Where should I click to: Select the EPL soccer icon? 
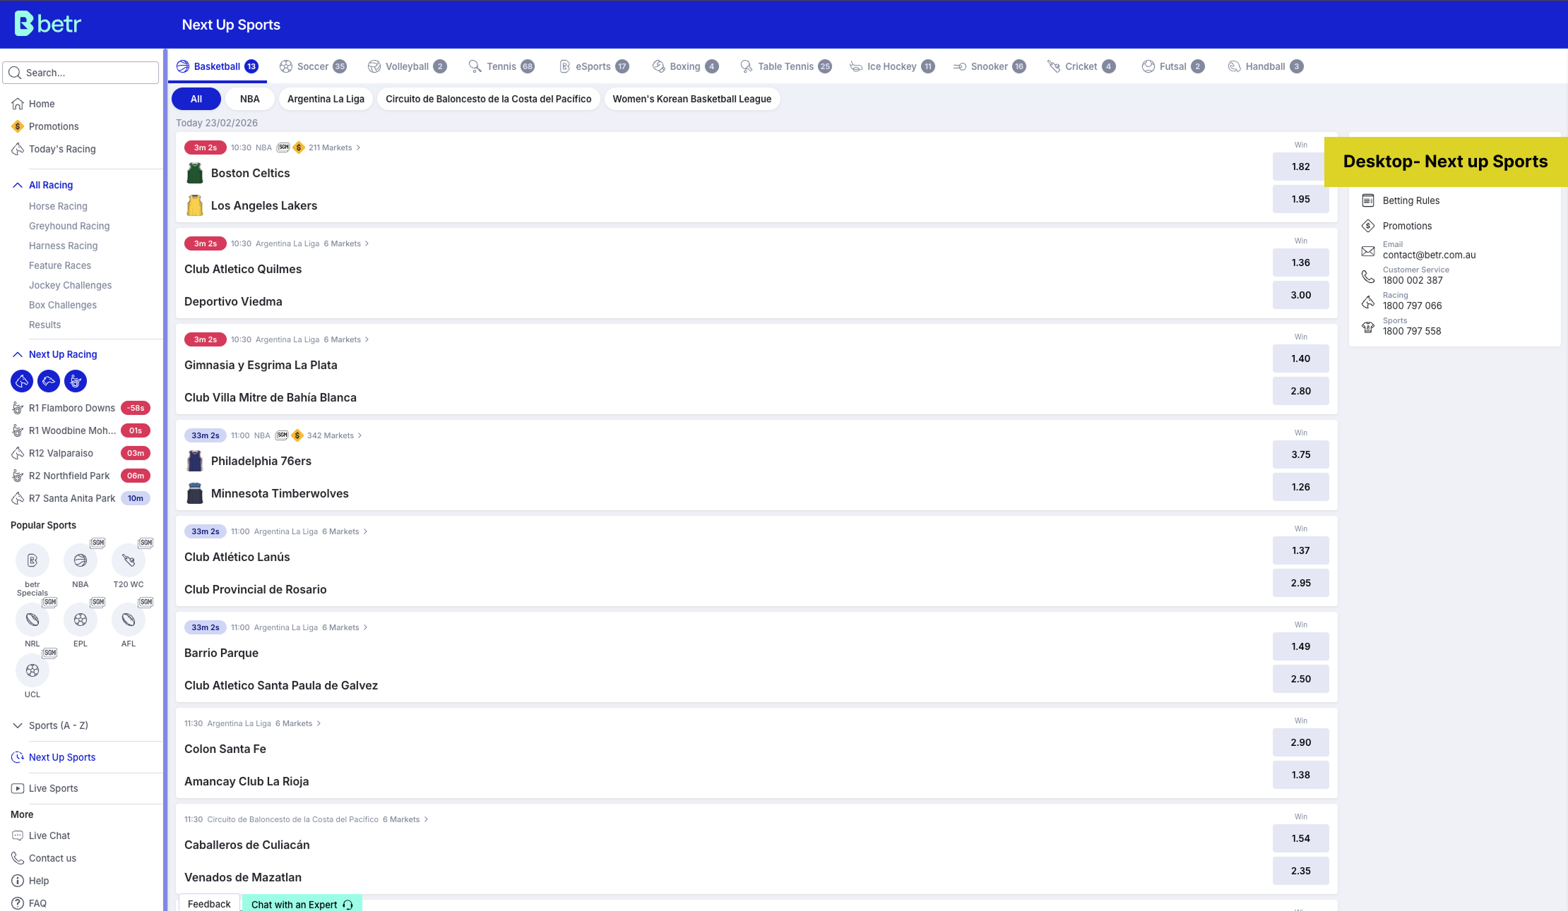(x=81, y=620)
